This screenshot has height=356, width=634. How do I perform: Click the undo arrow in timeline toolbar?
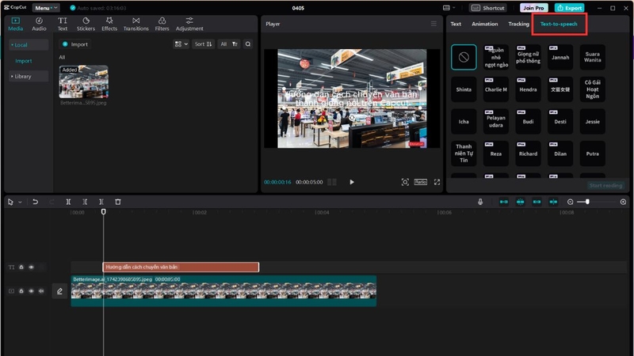pos(35,202)
